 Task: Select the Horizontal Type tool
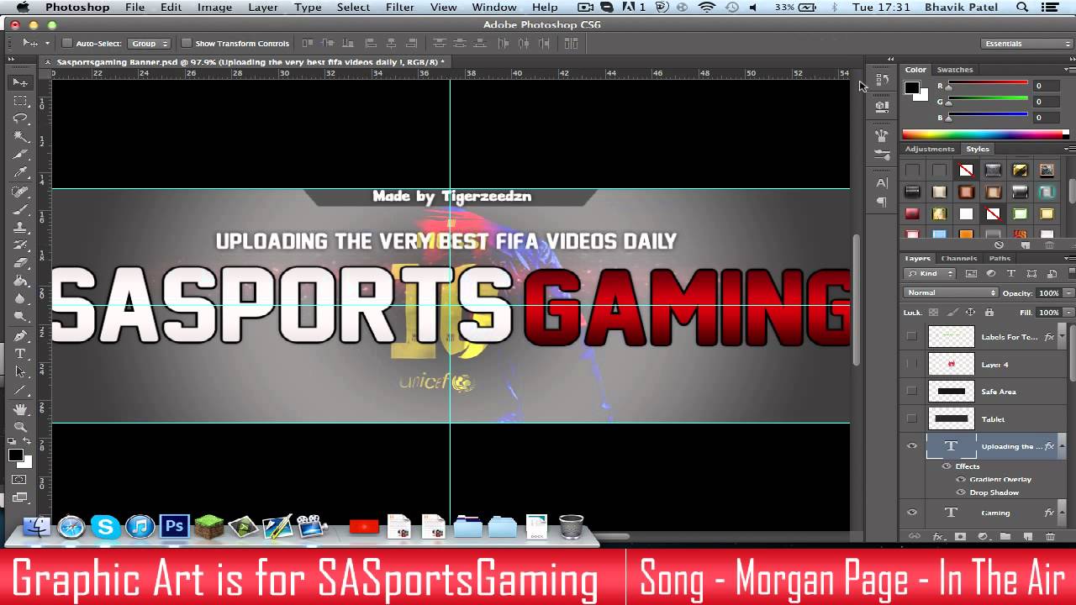point(20,354)
